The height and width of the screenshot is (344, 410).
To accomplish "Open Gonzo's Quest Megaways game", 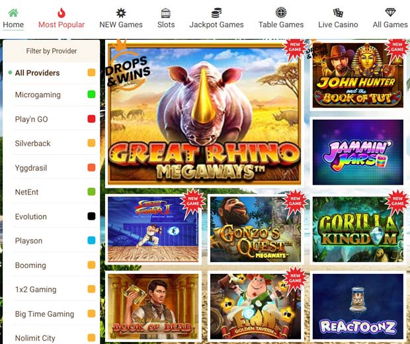I will pos(255,230).
